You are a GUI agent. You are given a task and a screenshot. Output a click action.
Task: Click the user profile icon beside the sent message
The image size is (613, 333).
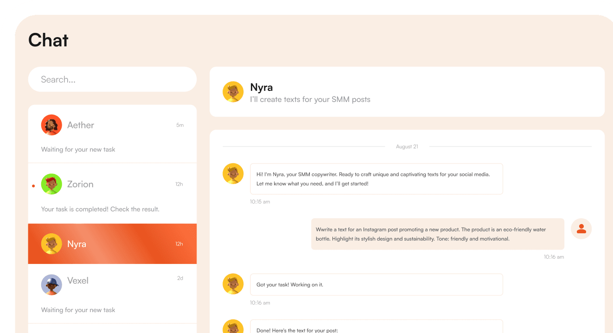tap(581, 229)
